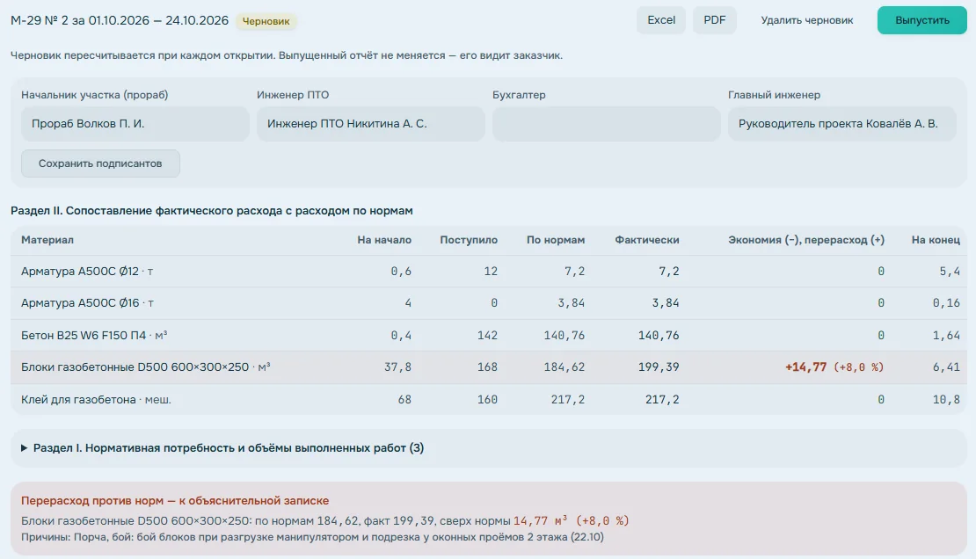The width and height of the screenshot is (976, 559).
Task: Focus the Начальник участка input field
Action: coord(135,124)
